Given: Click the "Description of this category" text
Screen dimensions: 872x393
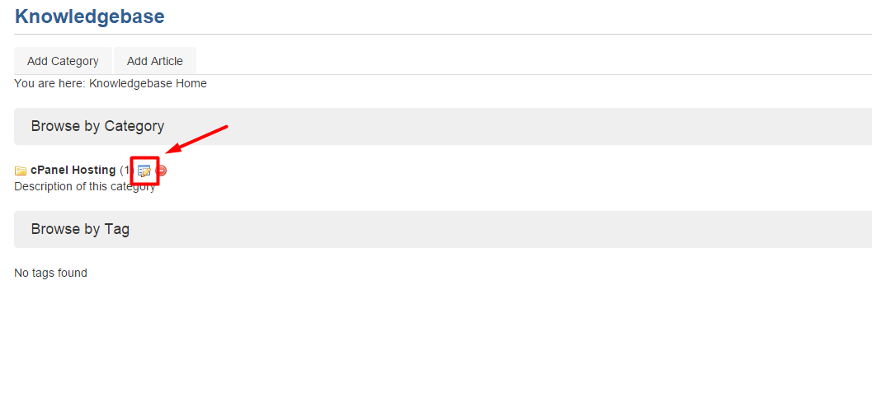Looking at the screenshot, I should coord(84,186).
